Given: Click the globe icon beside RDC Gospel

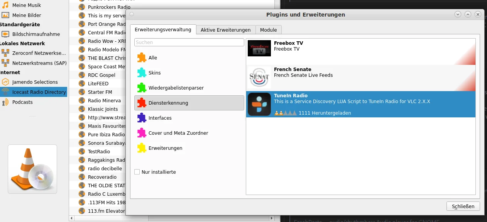Looking at the screenshot, I should point(81,75).
